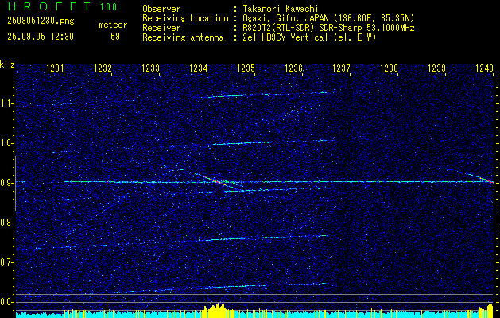Click the Receiving antenna field label

183,37
